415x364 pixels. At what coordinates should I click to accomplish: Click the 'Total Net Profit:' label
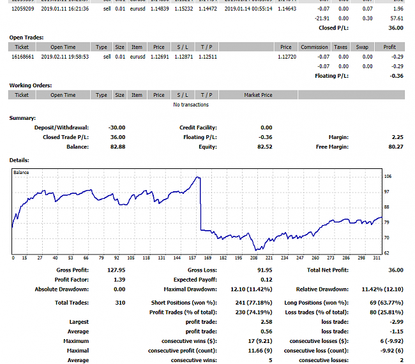coord(328,270)
